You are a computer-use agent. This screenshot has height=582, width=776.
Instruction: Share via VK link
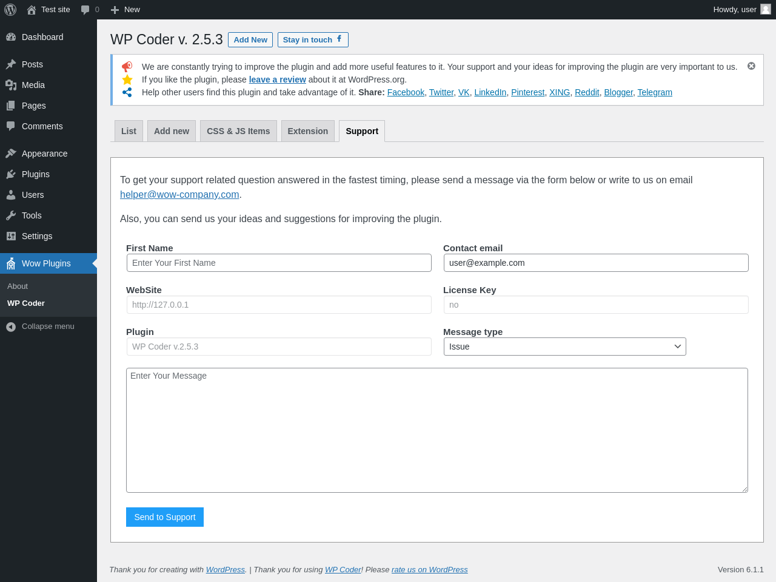pyautogui.click(x=464, y=92)
